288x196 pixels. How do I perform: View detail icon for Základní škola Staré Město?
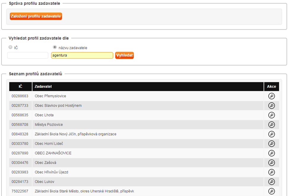coord(271,191)
